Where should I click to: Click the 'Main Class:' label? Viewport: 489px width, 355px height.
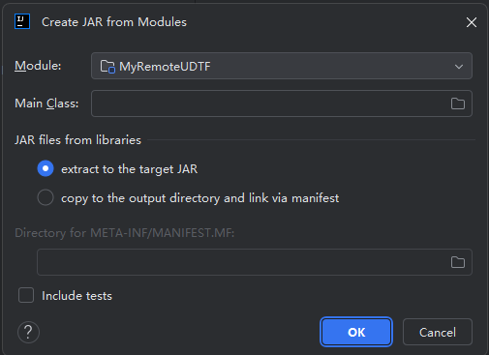[46, 104]
